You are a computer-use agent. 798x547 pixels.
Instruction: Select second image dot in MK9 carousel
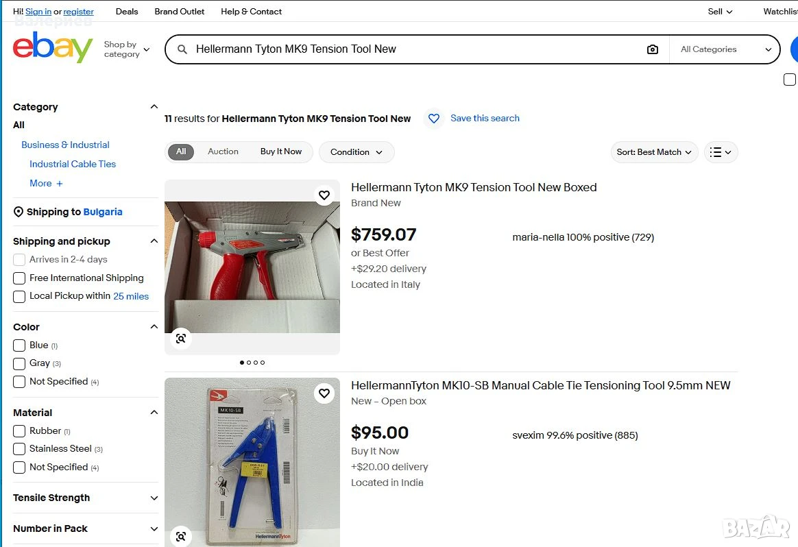coord(249,363)
